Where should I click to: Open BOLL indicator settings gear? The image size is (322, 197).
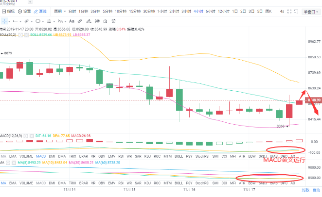point(20,35)
